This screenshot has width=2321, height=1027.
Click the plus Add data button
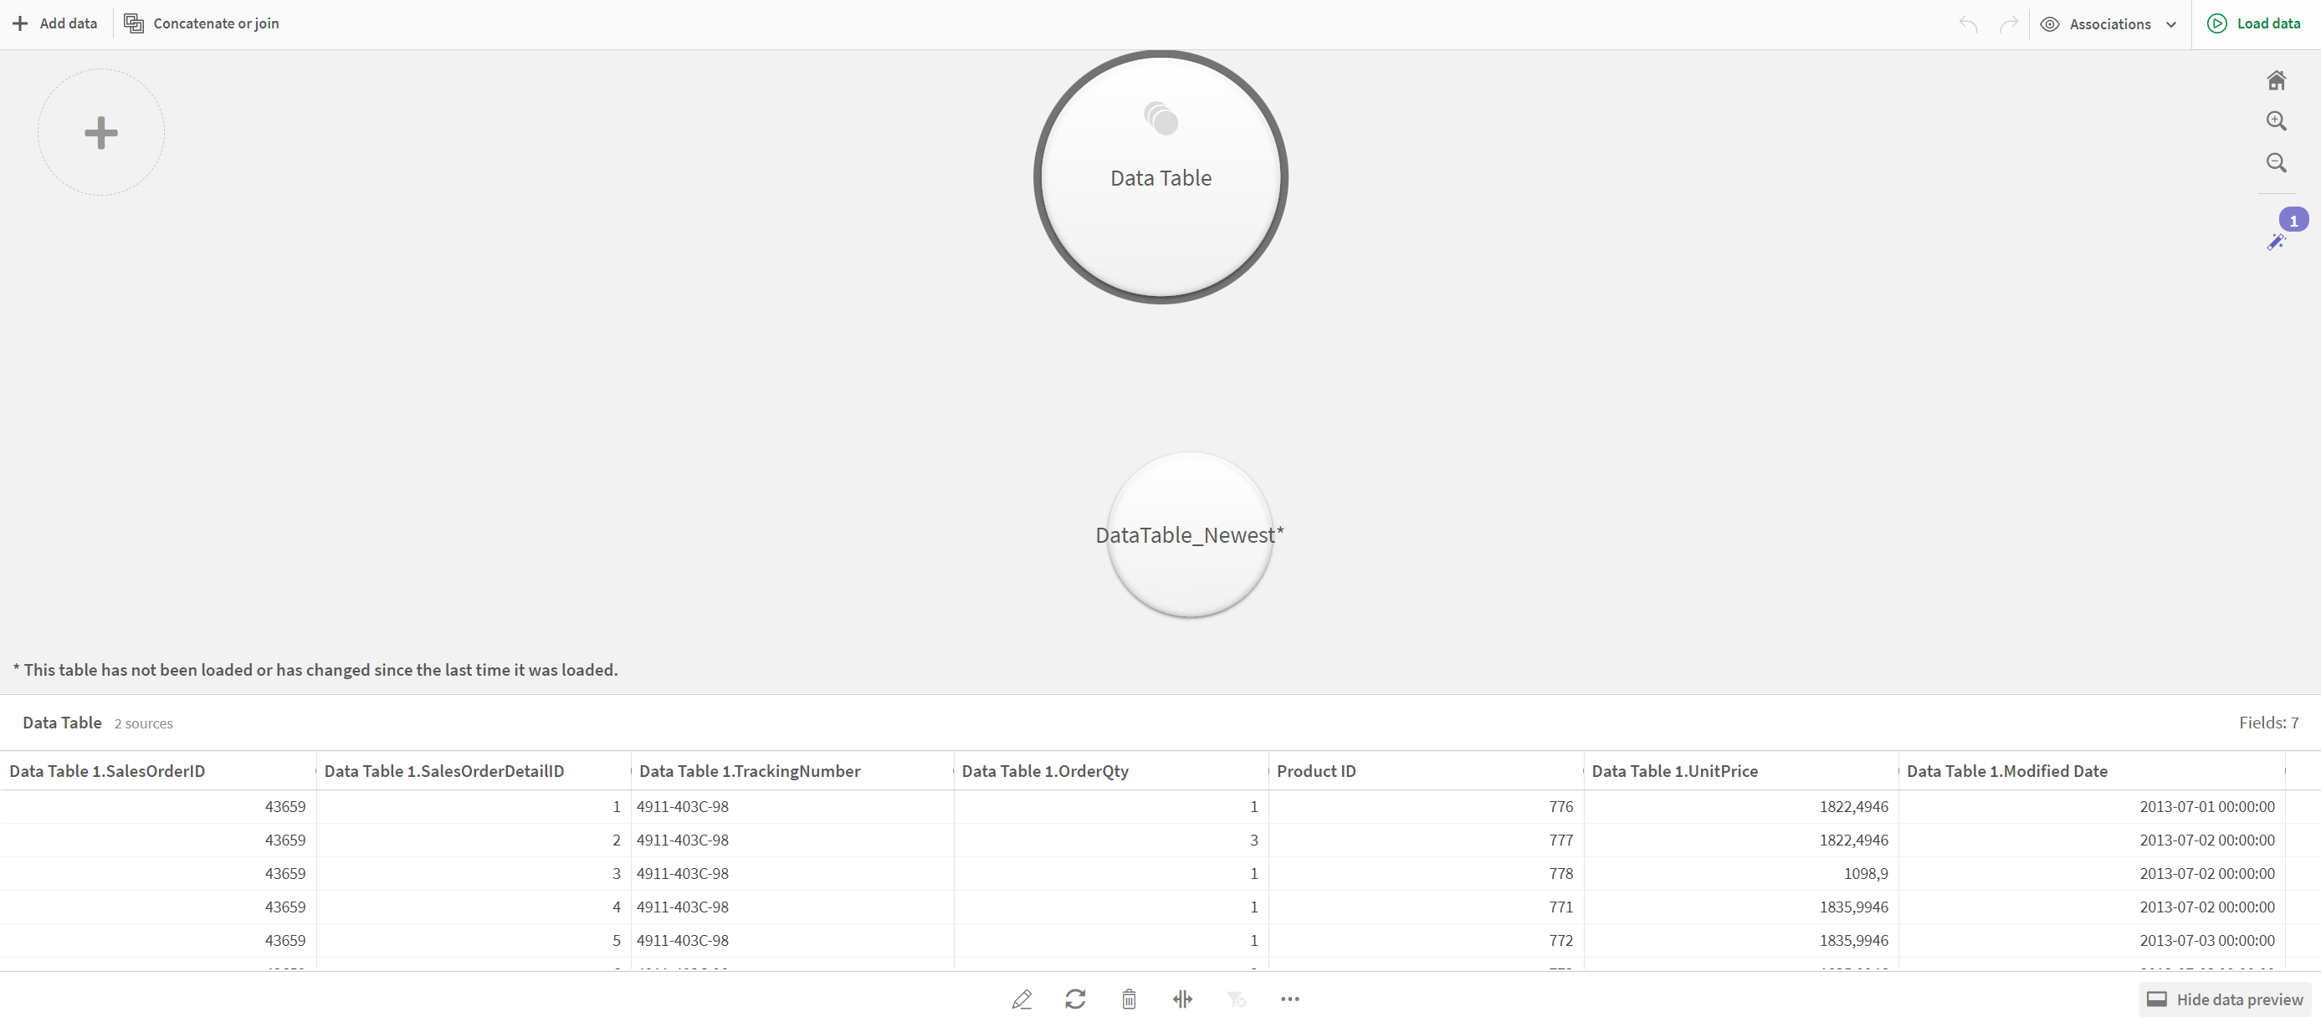(56, 23)
